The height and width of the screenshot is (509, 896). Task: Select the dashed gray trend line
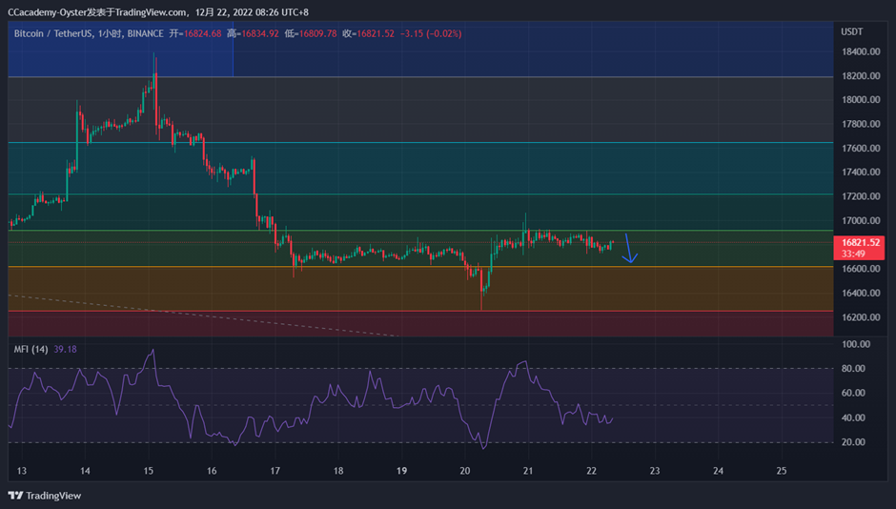coord(203,316)
